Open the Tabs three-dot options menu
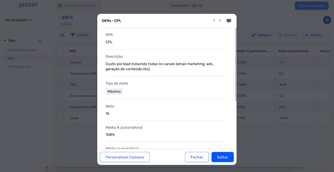This screenshot has height=172, width=334. (48, 41)
